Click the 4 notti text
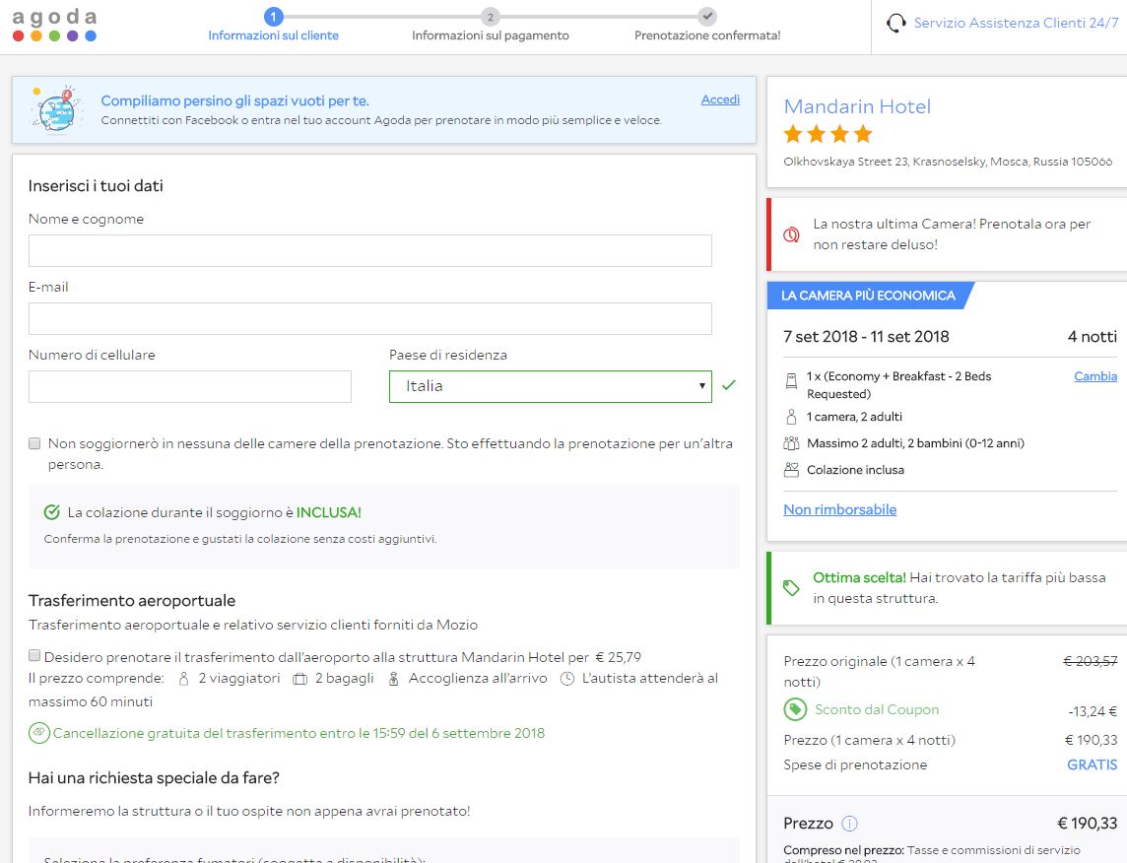This screenshot has width=1127, height=863. click(1092, 336)
